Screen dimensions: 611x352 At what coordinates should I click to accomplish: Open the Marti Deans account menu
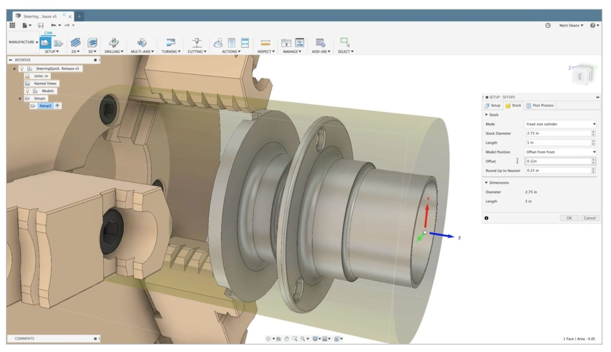(571, 25)
